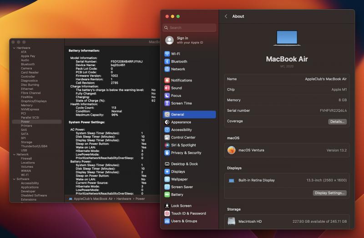
Task: Click the Search field in settings
Action: pyautogui.click(x=189, y=28)
